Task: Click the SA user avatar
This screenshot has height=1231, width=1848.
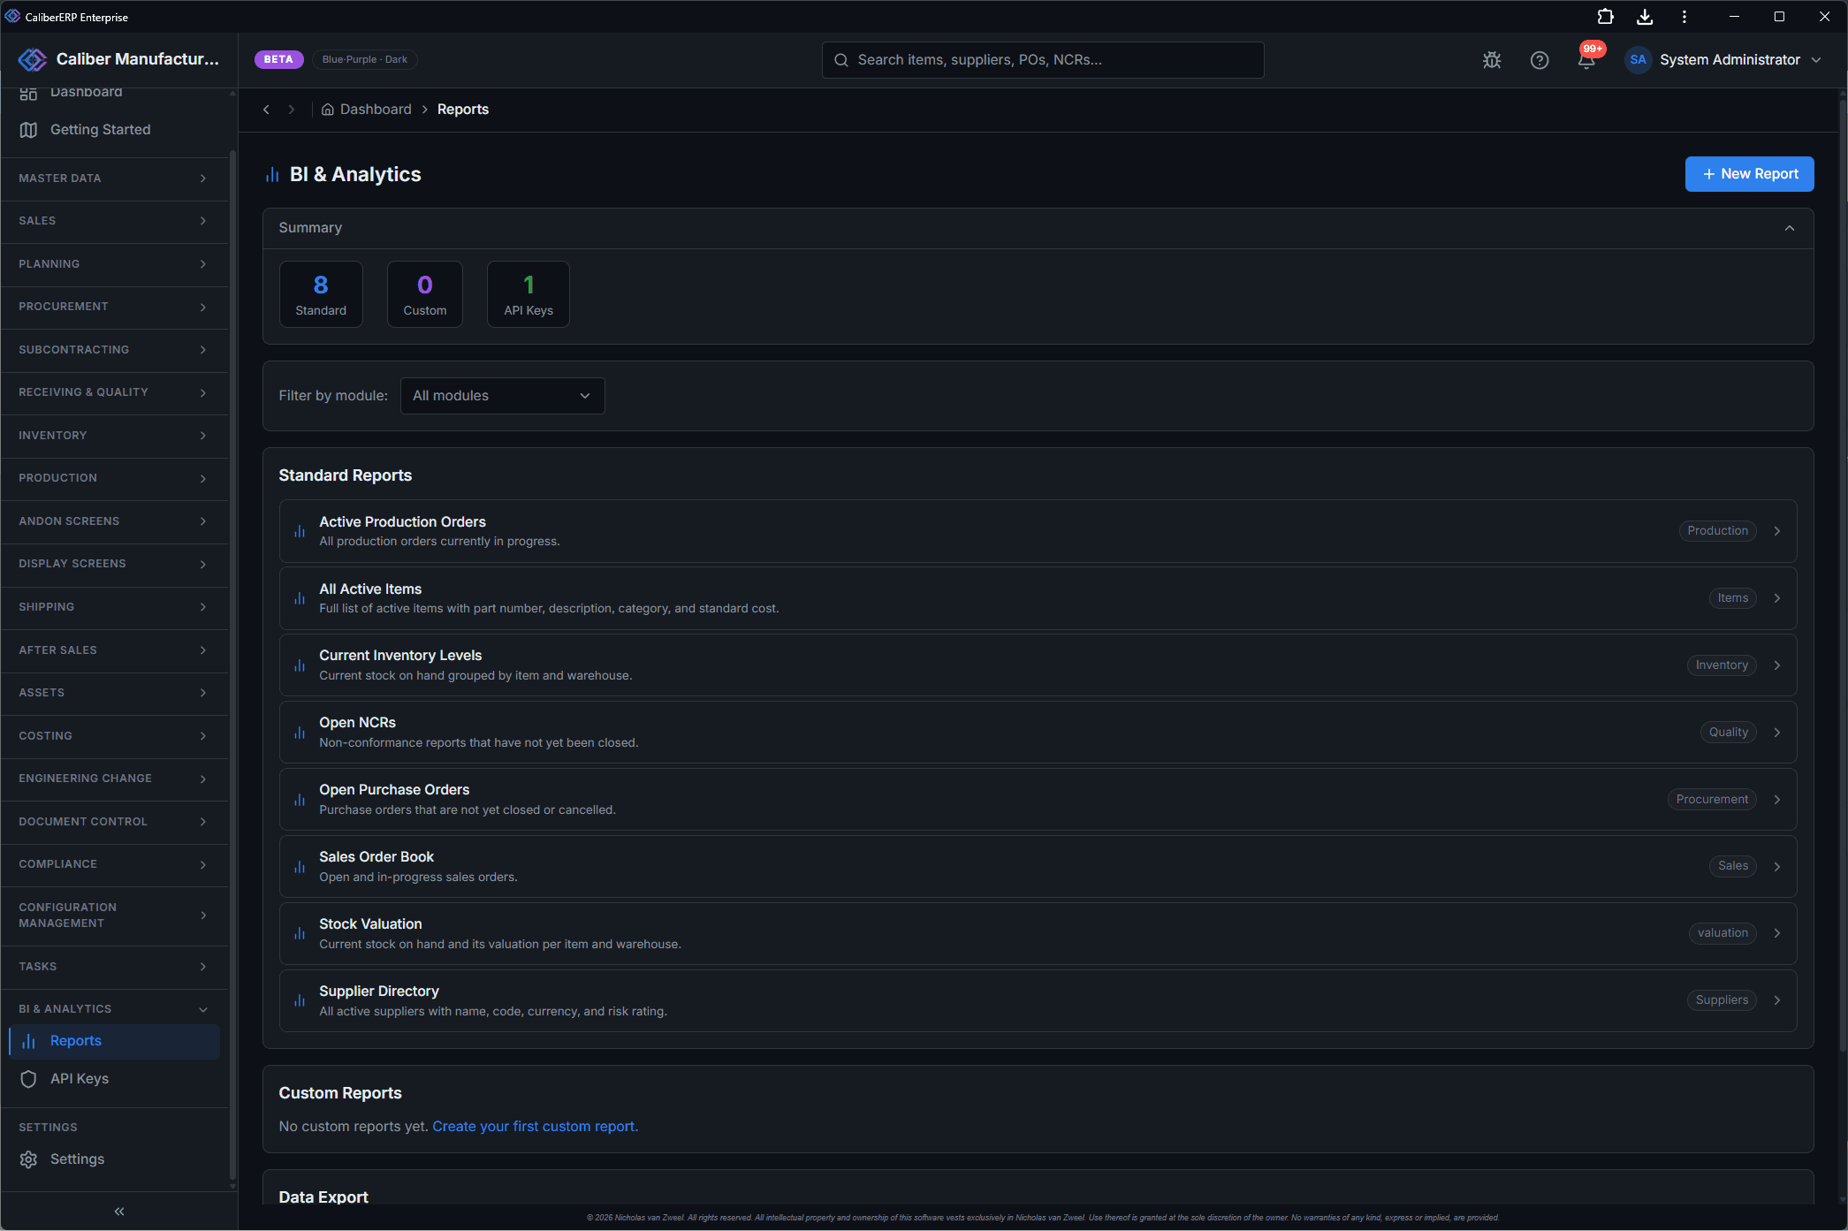Action: [x=1638, y=60]
